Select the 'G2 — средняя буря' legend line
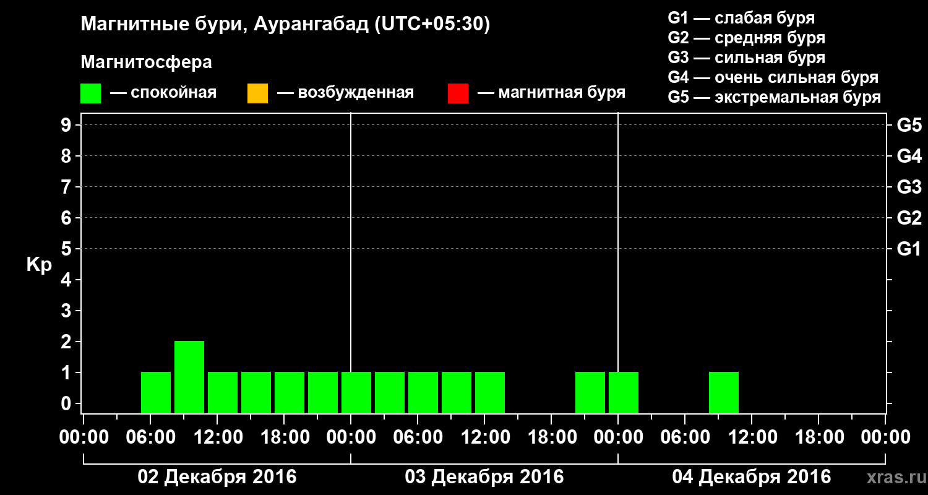 746,38
